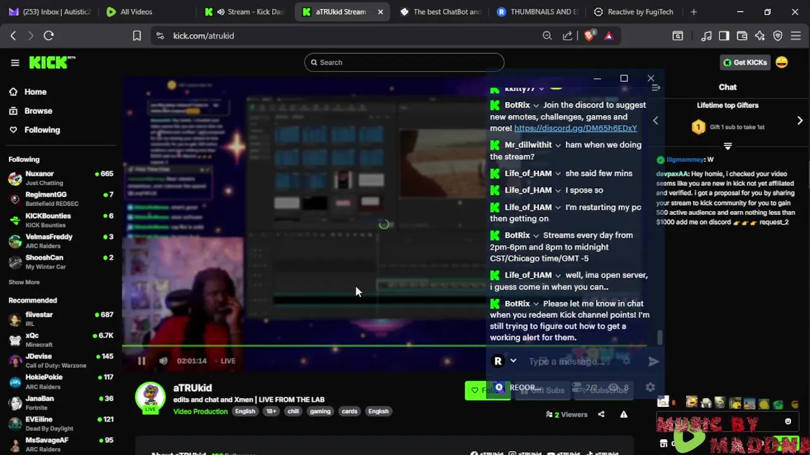
Task: Open Brave VPN shield icon
Action: 778,36
